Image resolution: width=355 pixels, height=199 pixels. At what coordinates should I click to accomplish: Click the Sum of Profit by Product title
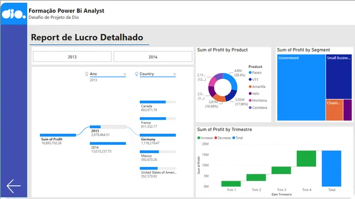tap(222, 50)
